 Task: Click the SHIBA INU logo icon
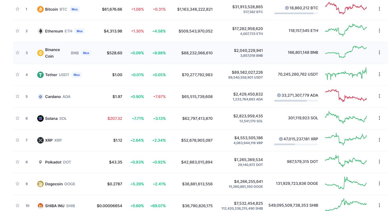tap(40, 206)
